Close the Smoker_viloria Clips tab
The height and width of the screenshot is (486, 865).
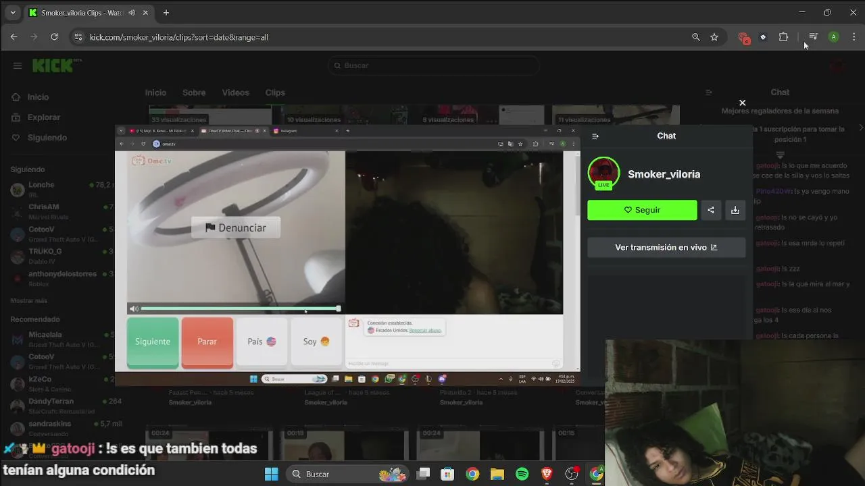click(146, 13)
